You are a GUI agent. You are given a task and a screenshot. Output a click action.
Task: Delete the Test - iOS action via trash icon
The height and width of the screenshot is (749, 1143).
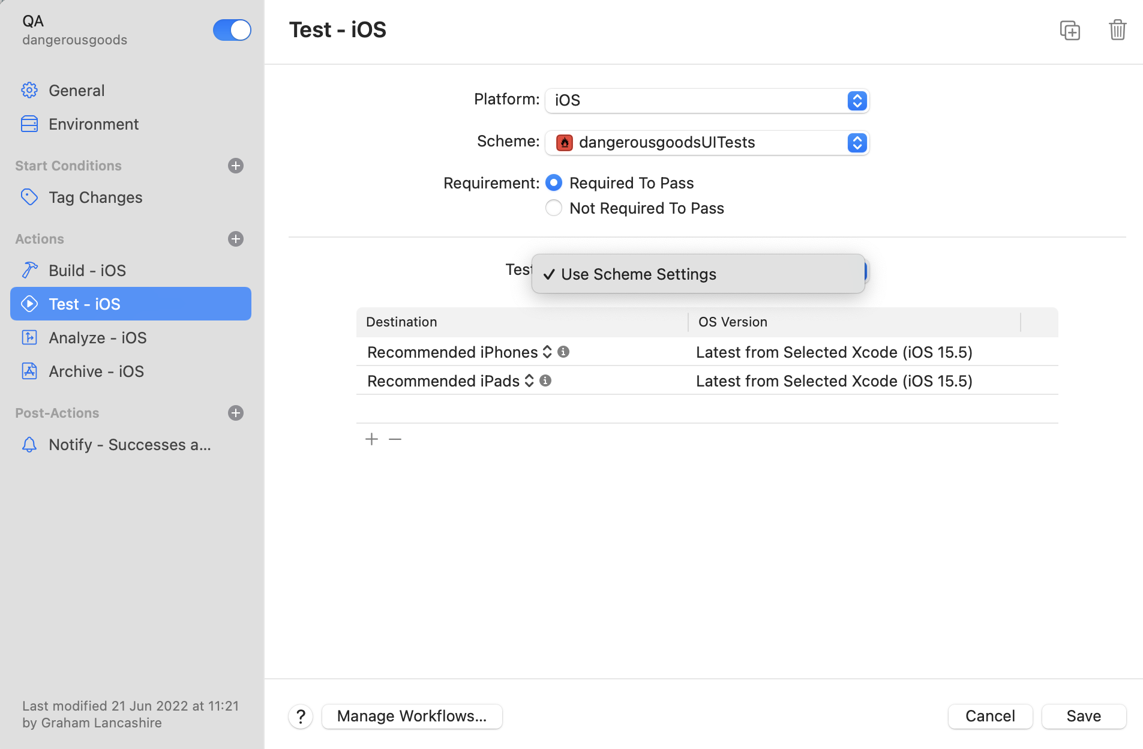tap(1117, 30)
